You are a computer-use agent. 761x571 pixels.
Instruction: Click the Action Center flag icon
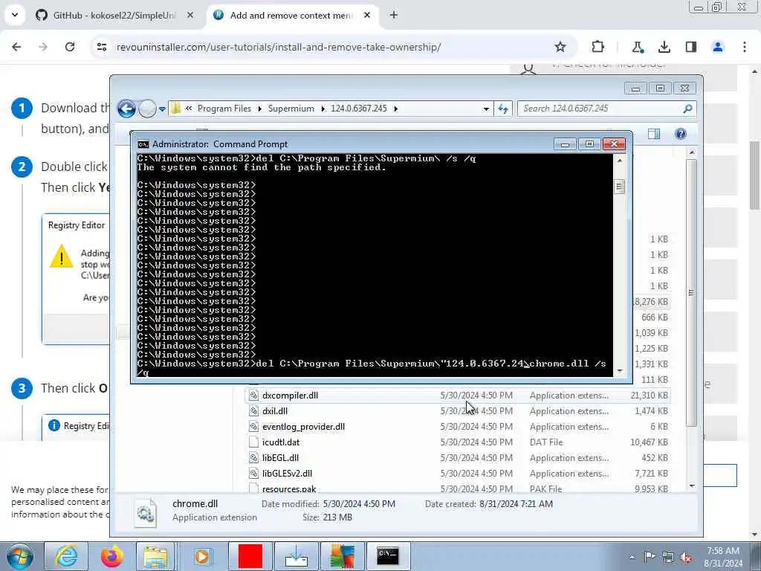point(650,558)
